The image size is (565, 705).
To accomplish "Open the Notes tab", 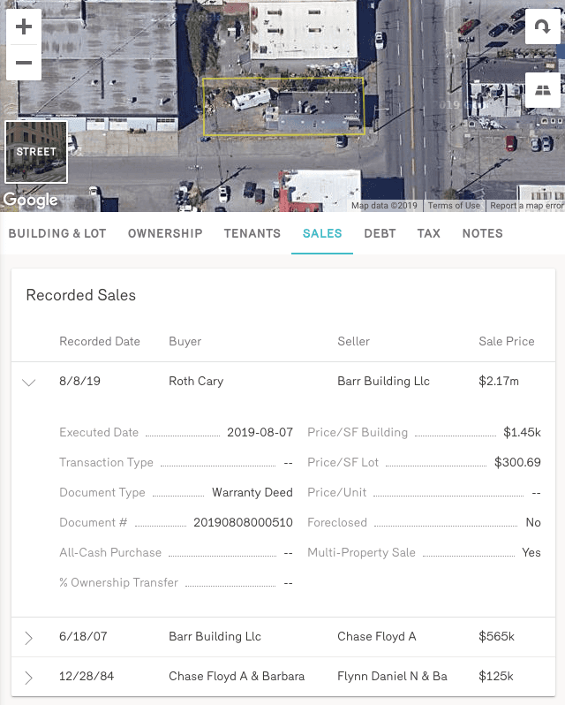I will pos(482,233).
